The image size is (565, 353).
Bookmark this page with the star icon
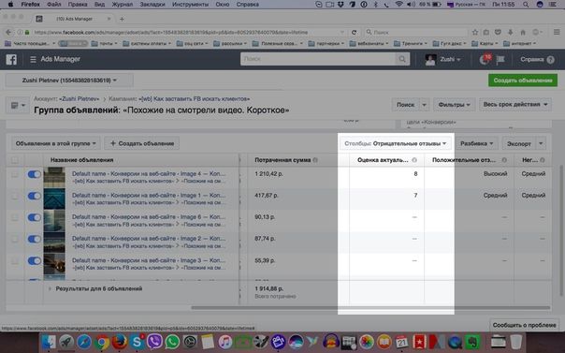pos(475,33)
